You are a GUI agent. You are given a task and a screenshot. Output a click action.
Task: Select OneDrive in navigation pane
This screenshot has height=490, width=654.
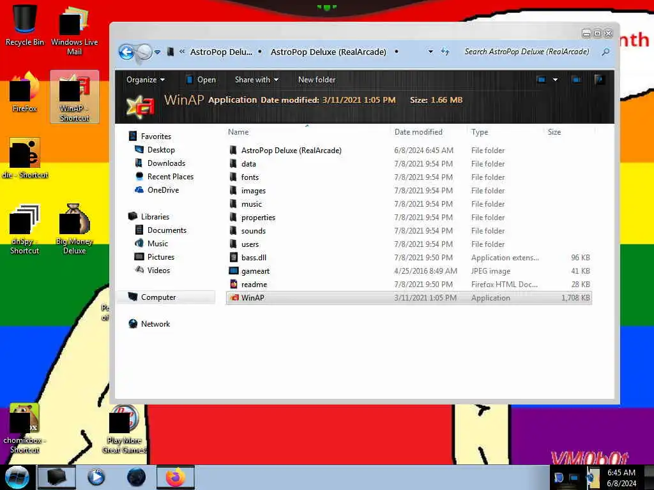pos(163,189)
